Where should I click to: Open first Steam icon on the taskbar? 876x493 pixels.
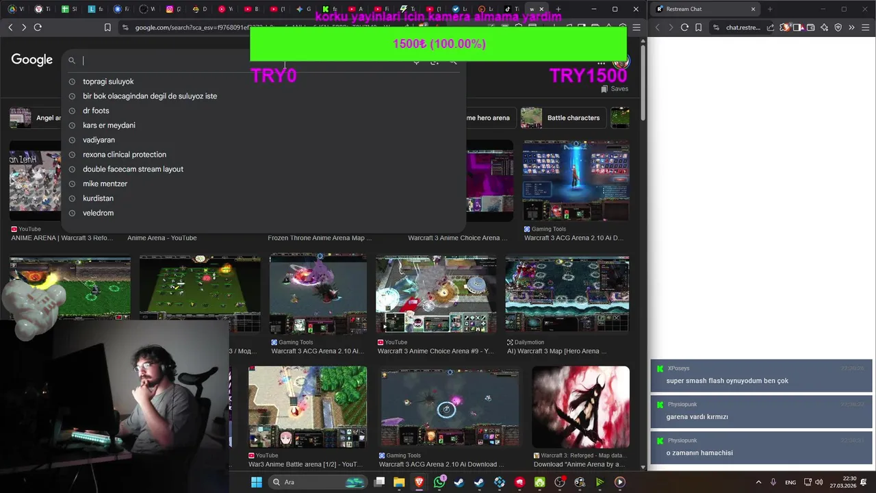[x=459, y=482]
